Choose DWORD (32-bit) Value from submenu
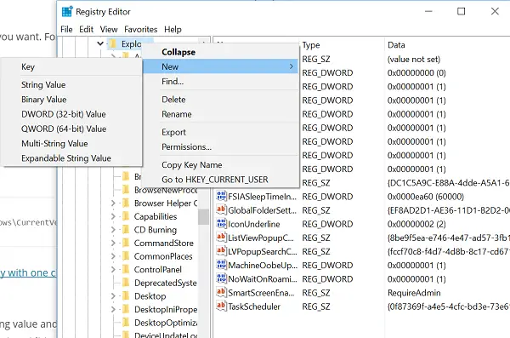This screenshot has width=510, height=338. [64, 114]
